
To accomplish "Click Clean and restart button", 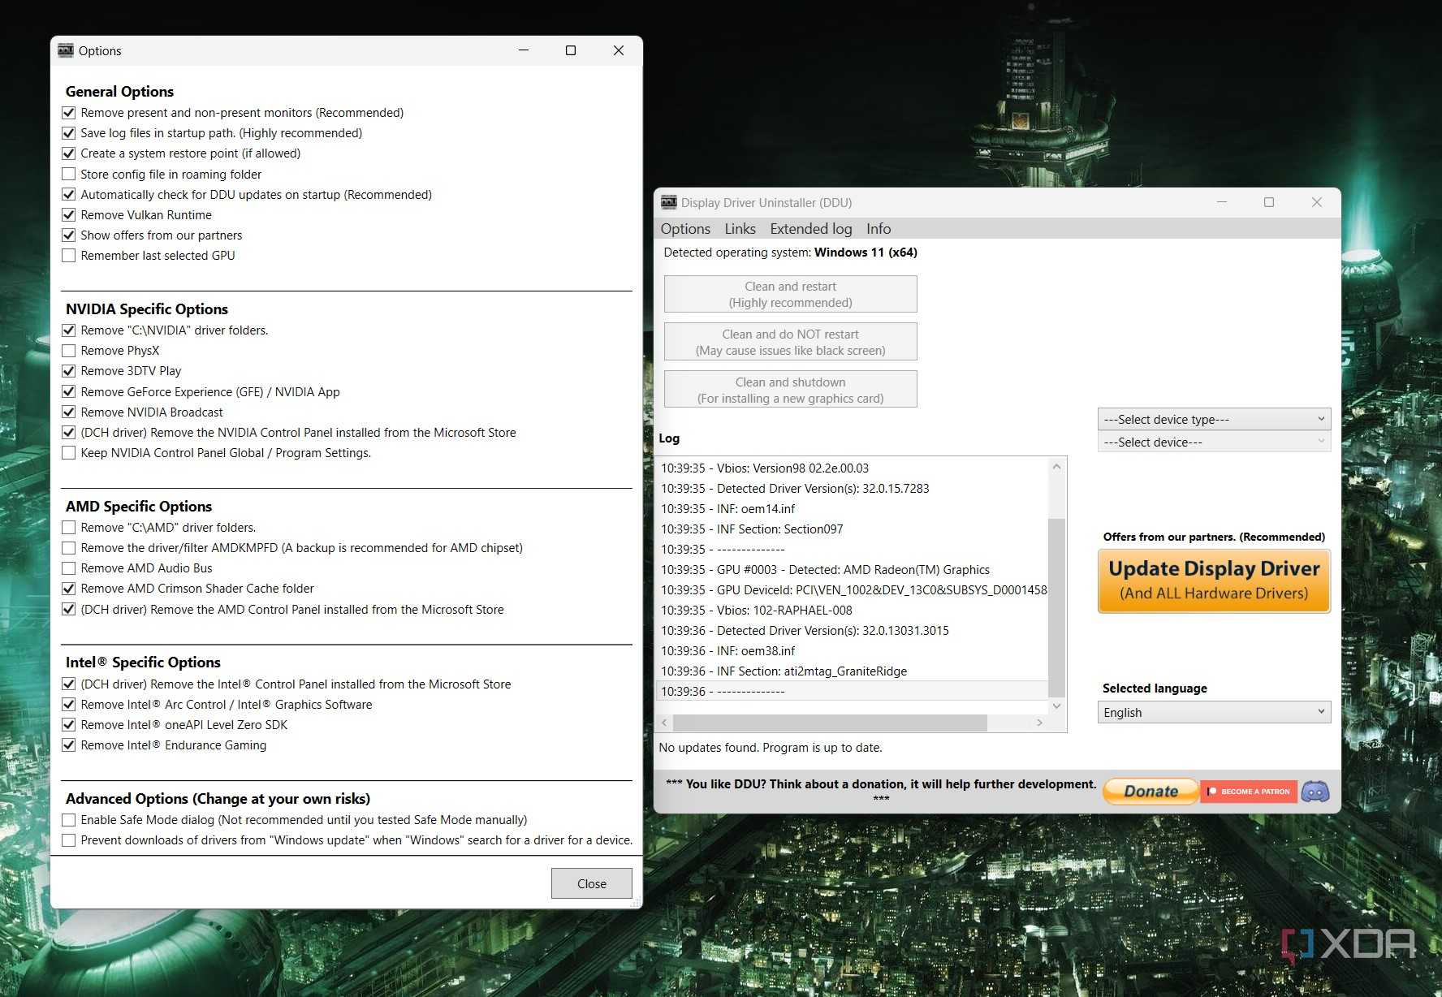I will [790, 294].
